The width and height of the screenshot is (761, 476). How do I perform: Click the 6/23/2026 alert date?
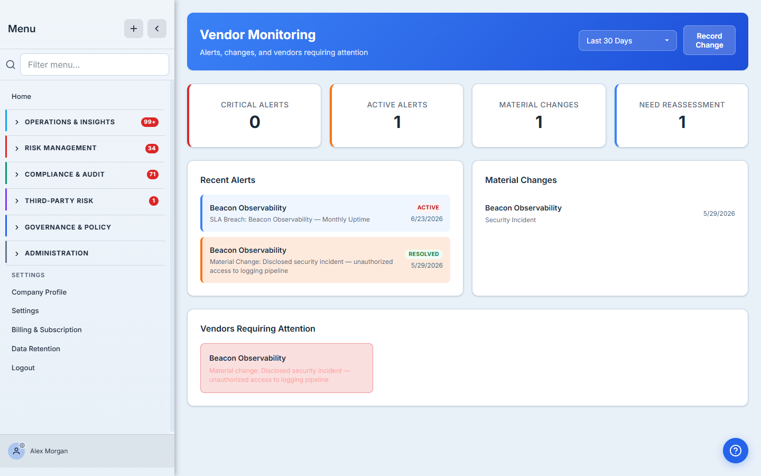(427, 219)
